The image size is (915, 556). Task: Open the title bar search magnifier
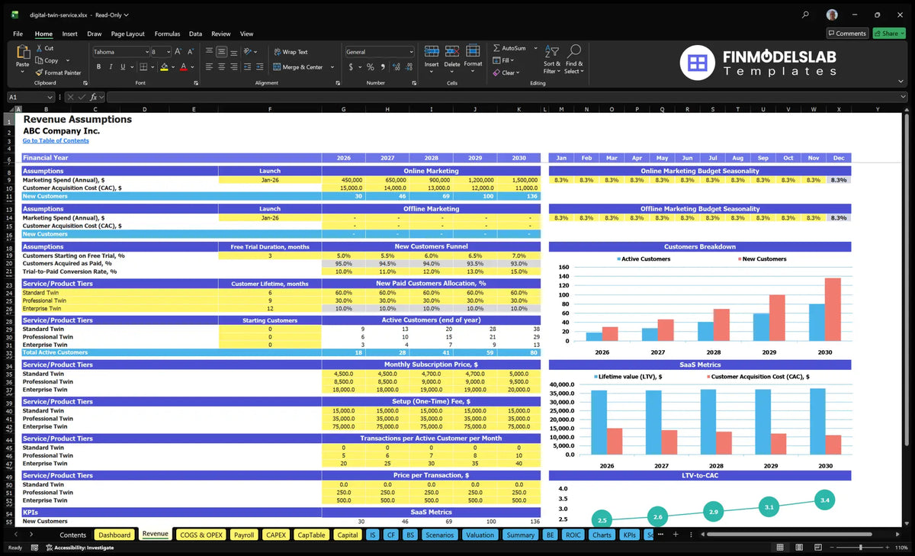pyautogui.click(x=806, y=14)
